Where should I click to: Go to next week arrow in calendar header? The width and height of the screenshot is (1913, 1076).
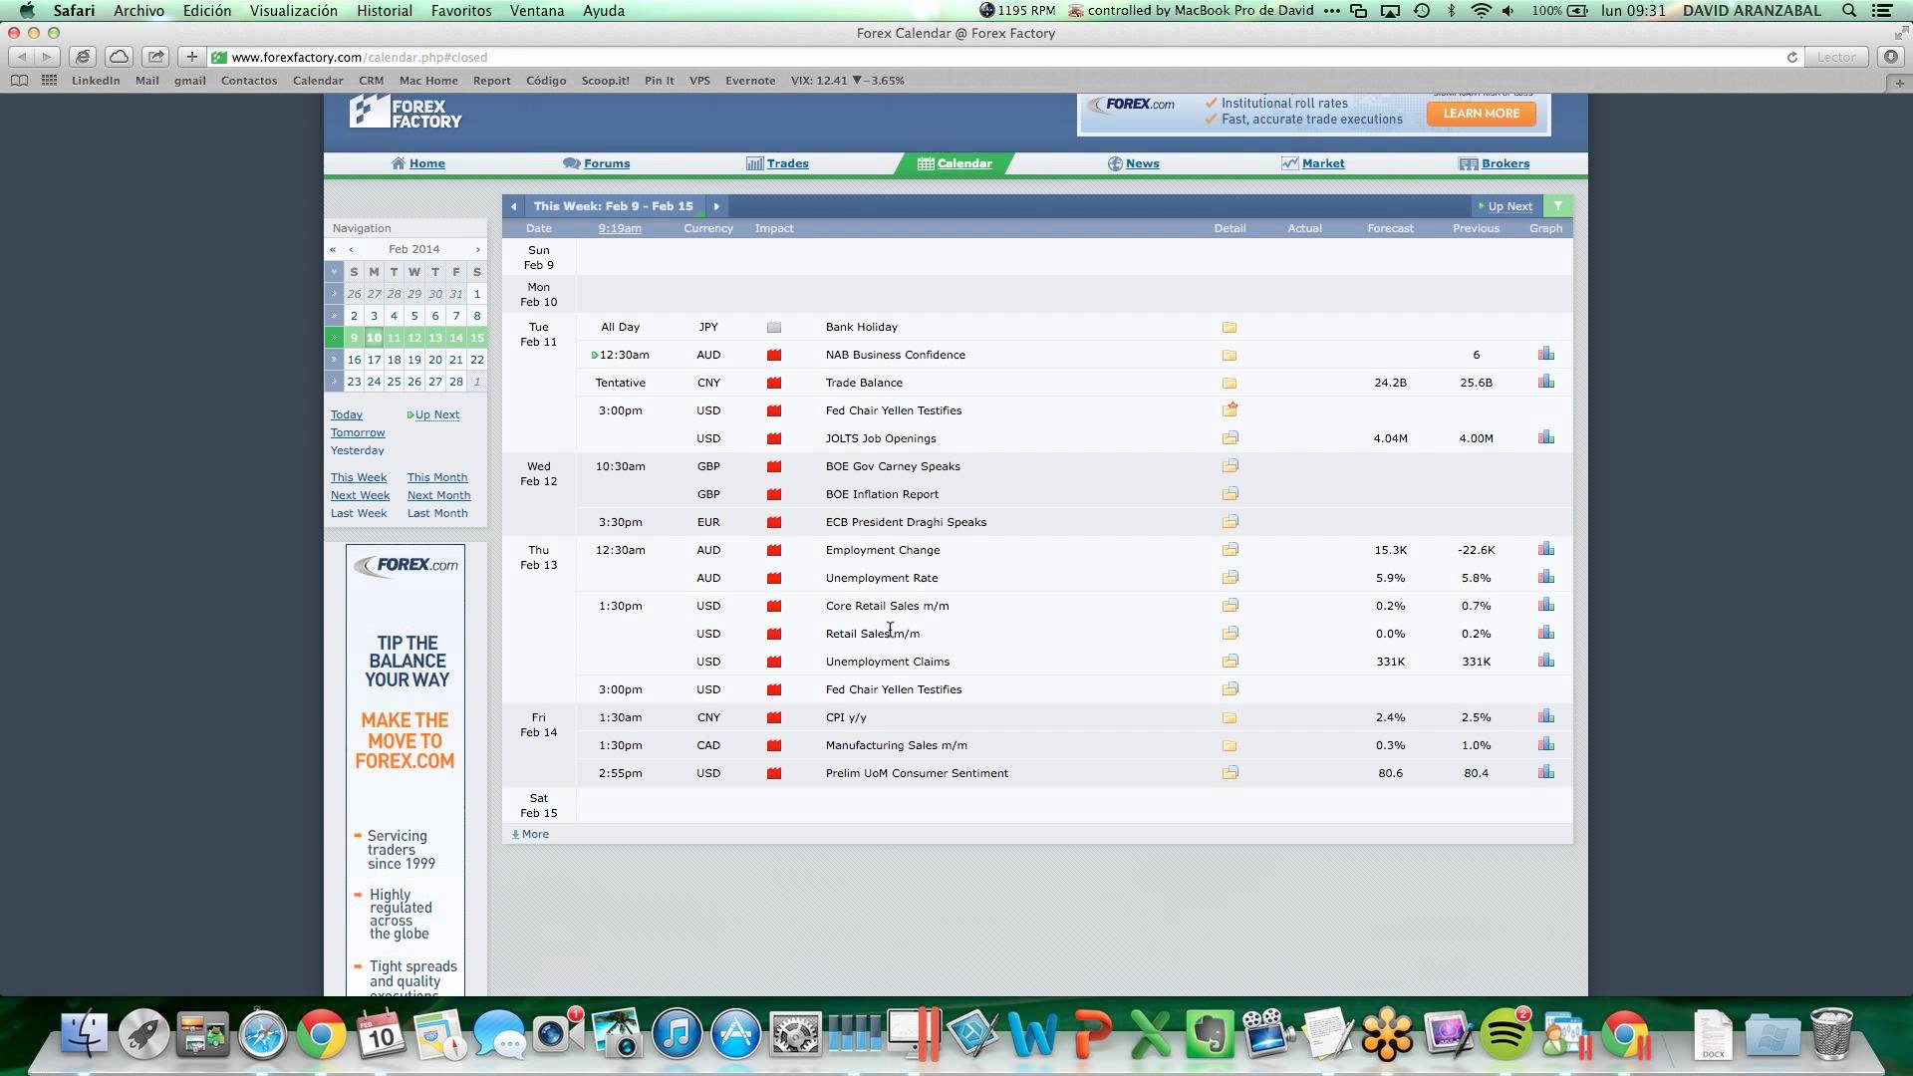[x=716, y=206]
